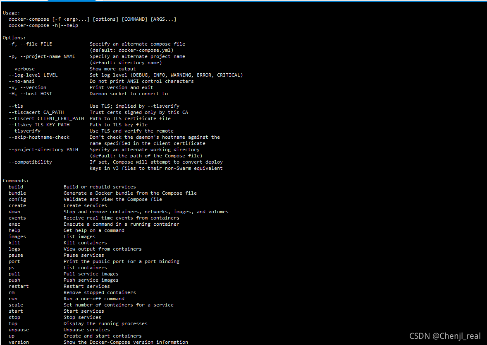
Task: Click 'Print version and exit' description
Action: point(122,88)
